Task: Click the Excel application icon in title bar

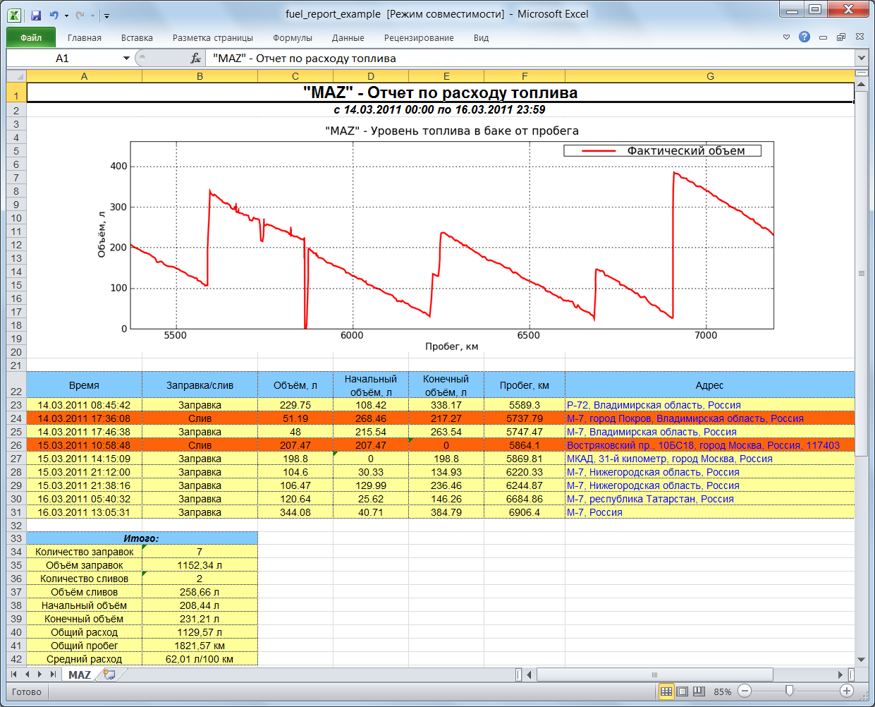Action: (15, 14)
